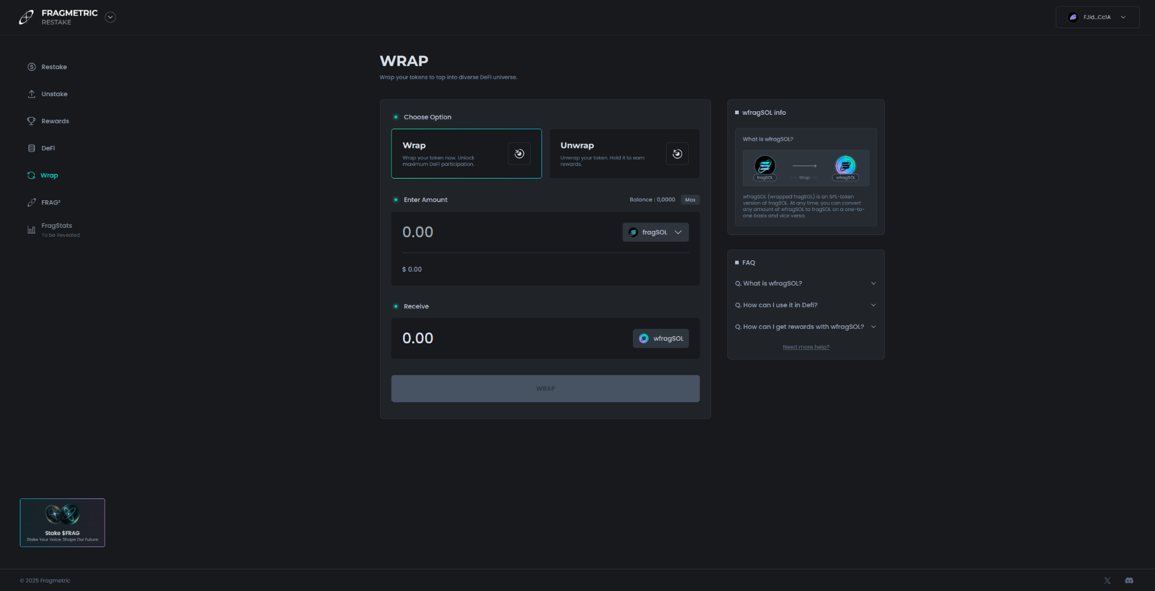Click the Enter Amount input field

click(x=505, y=232)
